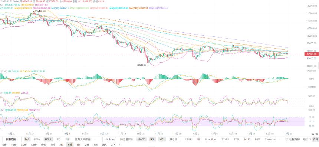Select the 1日 timeframe
Image resolution: width=319 pixels, height=147 pixels.
[x=78, y=145]
